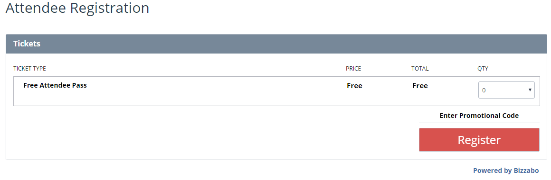Click the red Register button
The width and height of the screenshot is (551, 180).
[x=479, y=140]
